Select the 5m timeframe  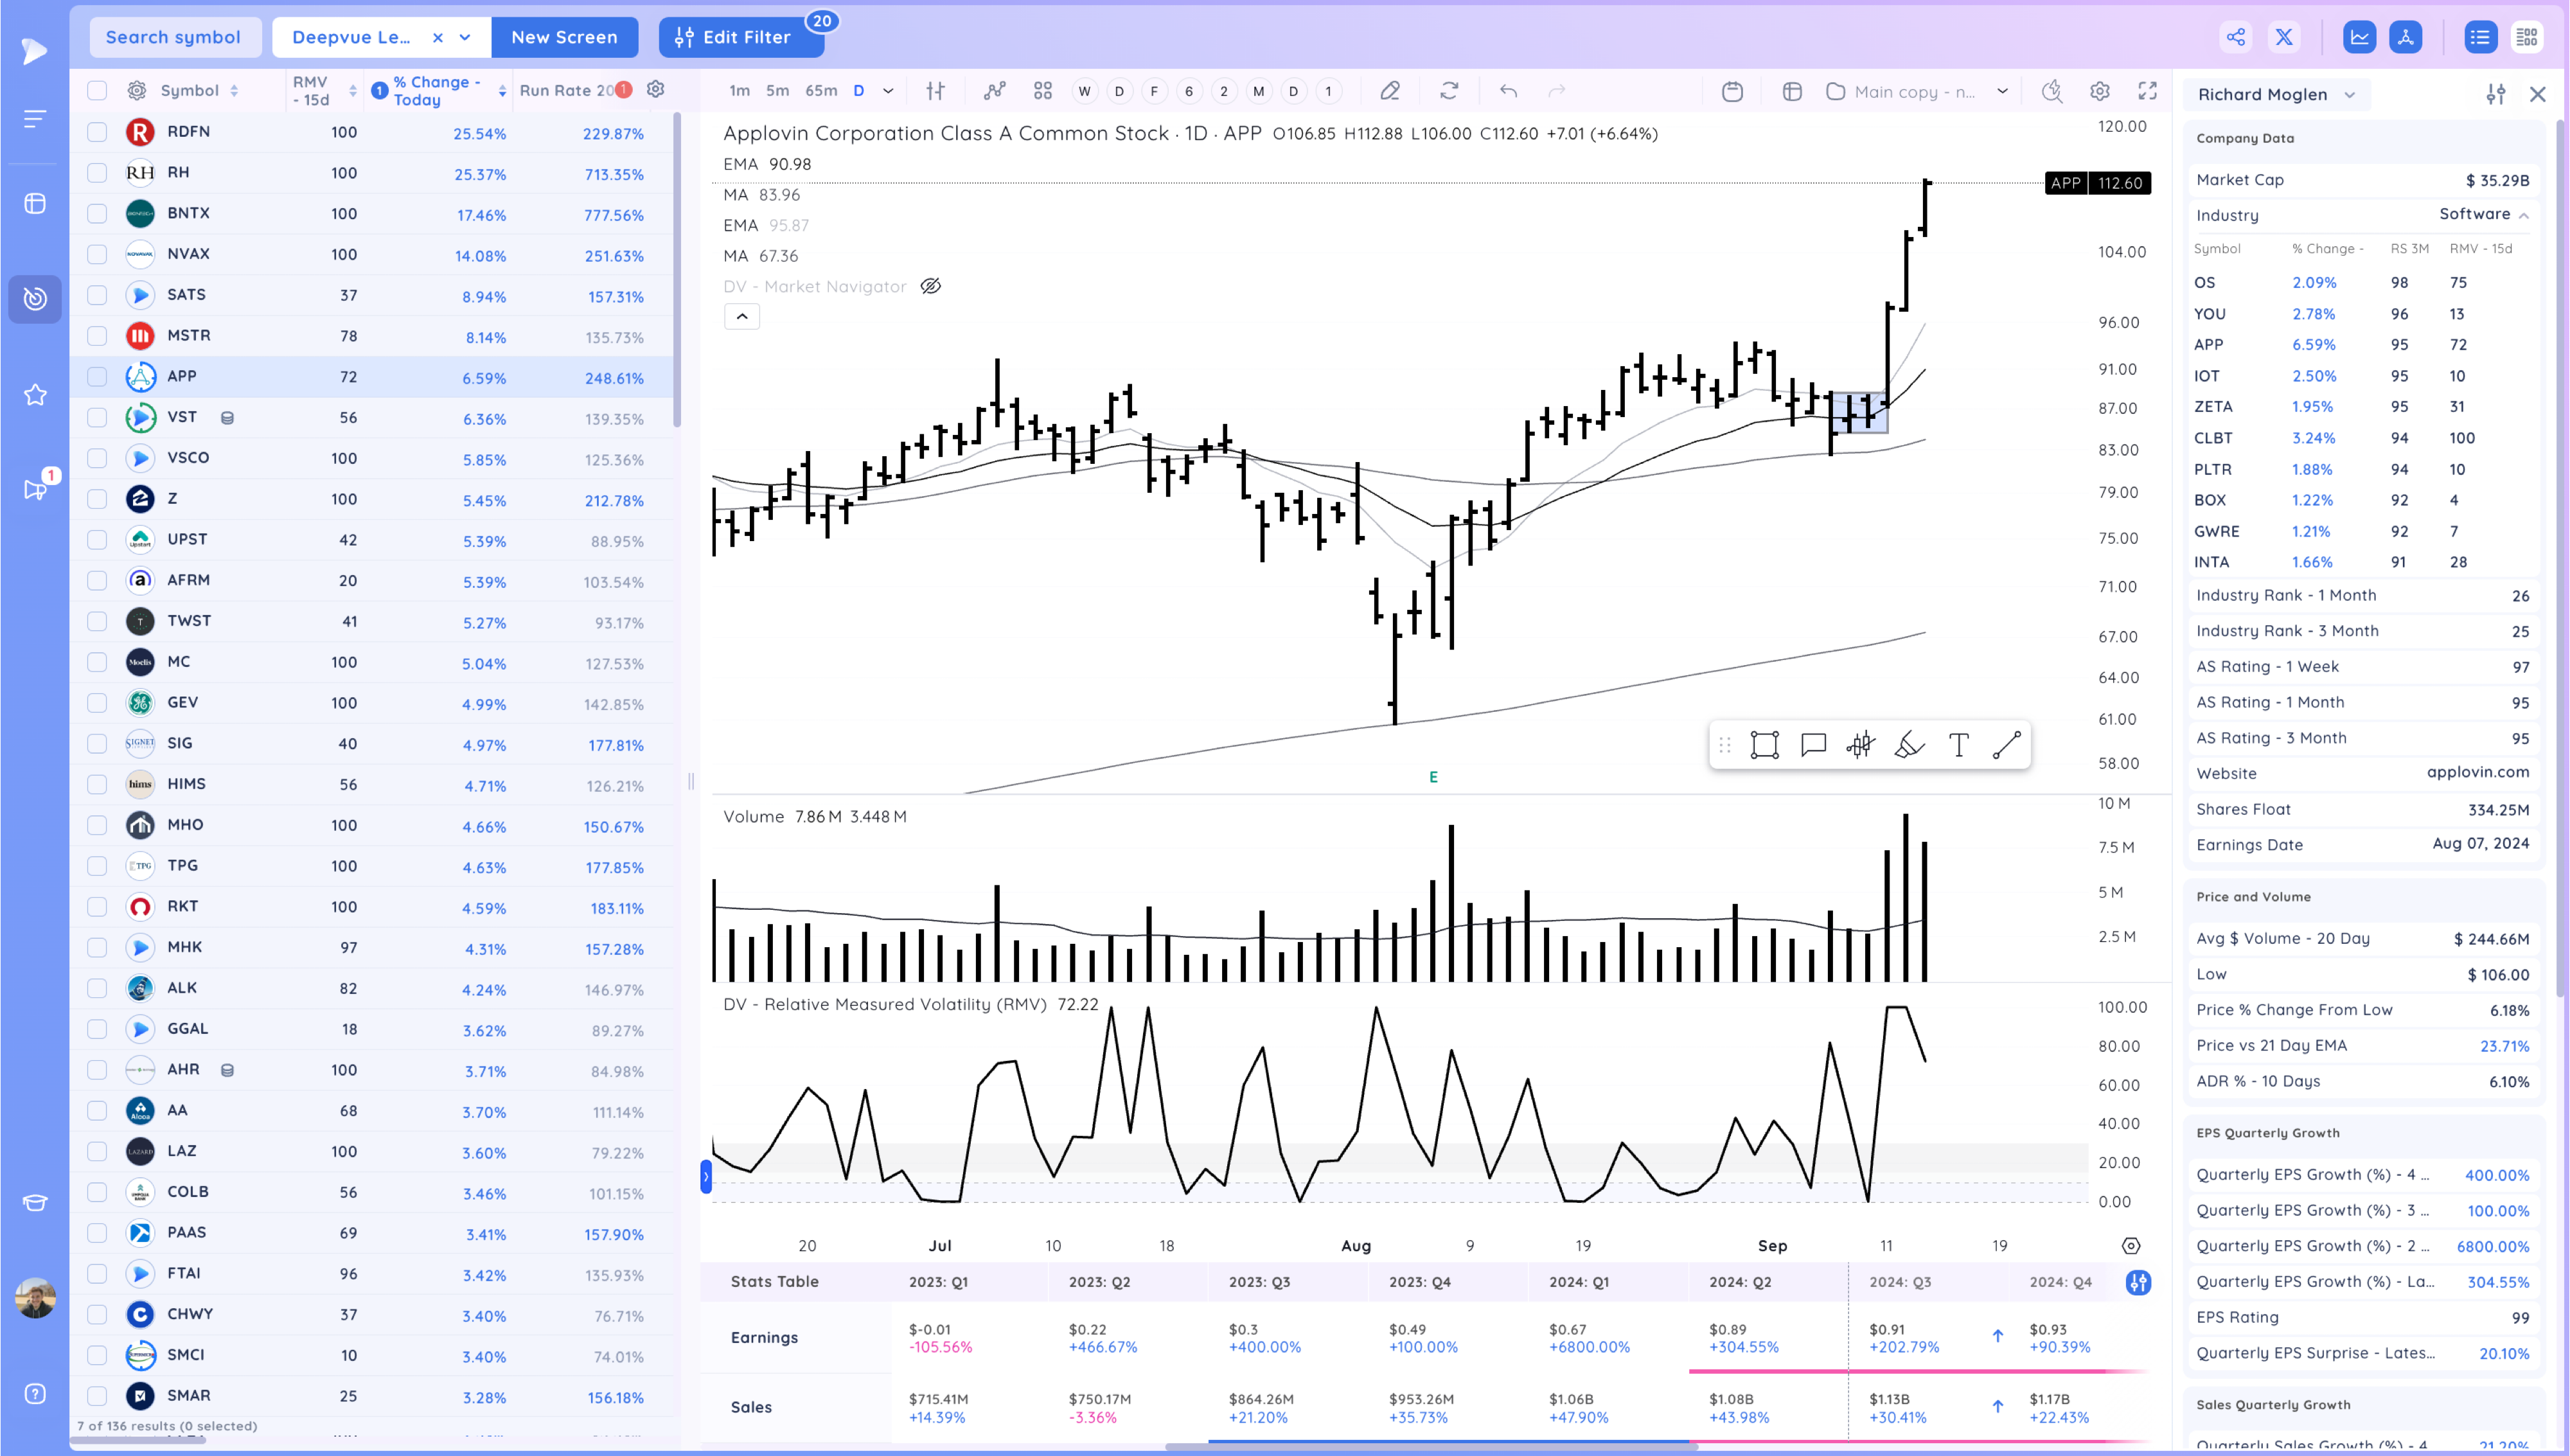[777, 91]
